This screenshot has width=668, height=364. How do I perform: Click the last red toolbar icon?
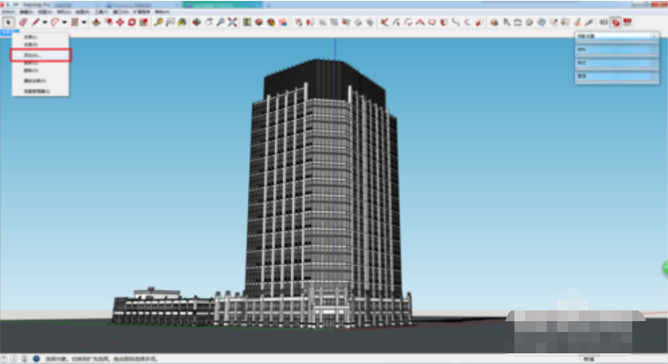pos(628,22)
